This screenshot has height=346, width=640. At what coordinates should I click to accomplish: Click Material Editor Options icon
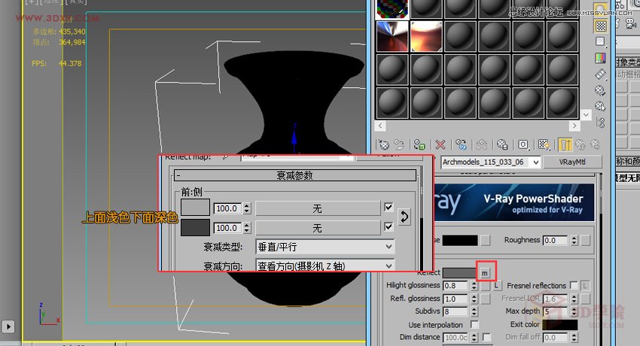point(600,90)
